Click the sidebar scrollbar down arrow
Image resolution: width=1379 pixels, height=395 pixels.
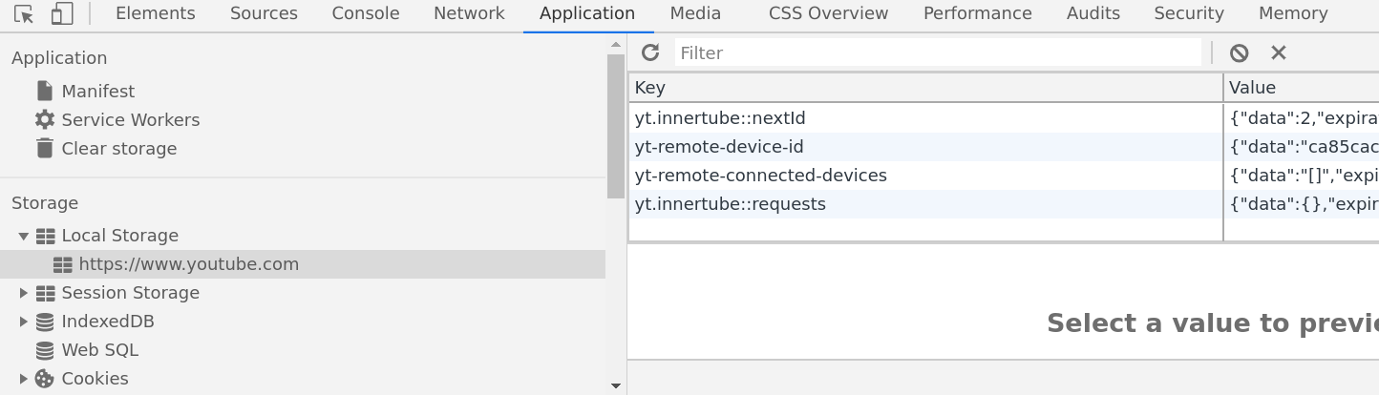click(616, 385)
